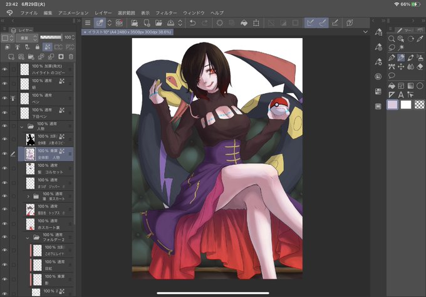426x297 pixels.
Task: Select the Blend color mixing tool
Action: [x=410, y=66]
